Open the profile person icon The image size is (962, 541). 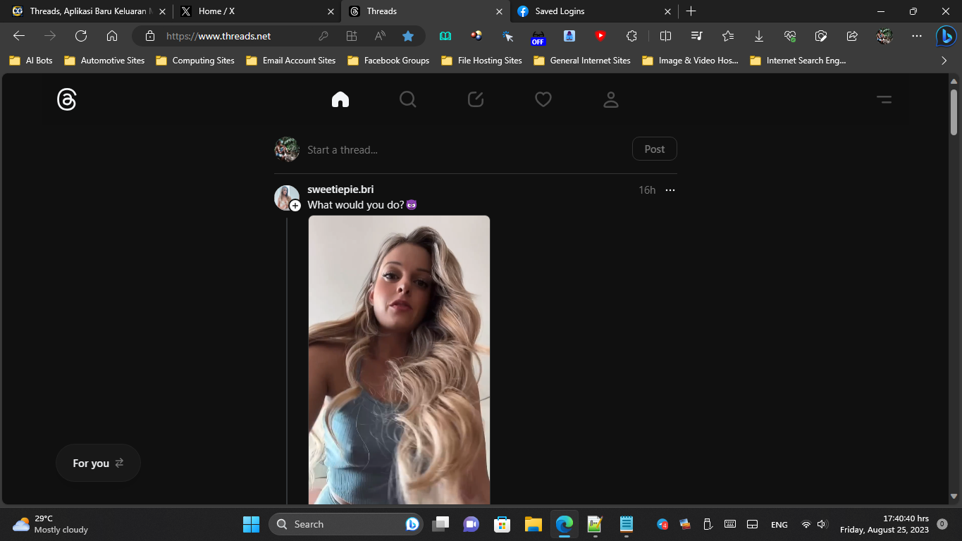click(611, 100)
